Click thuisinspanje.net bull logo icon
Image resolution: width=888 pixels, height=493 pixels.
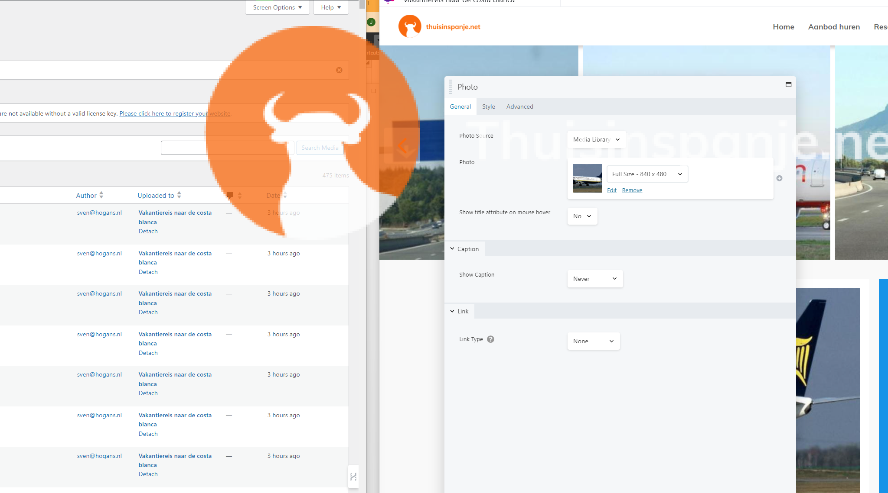pos(410,26)
